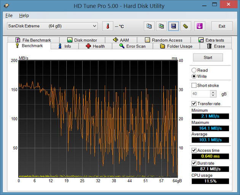Open the File Benchmark tab
This screenshot has width=240, height=195.
click(34, 40)
